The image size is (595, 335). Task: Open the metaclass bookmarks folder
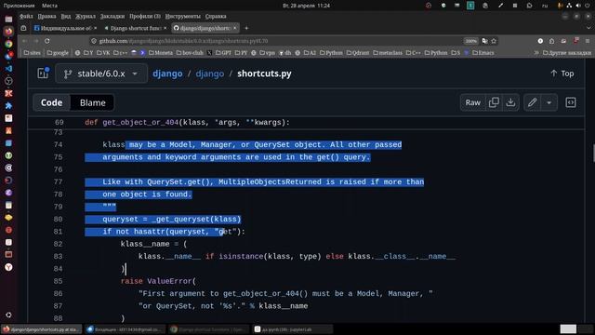coord(388,53)
